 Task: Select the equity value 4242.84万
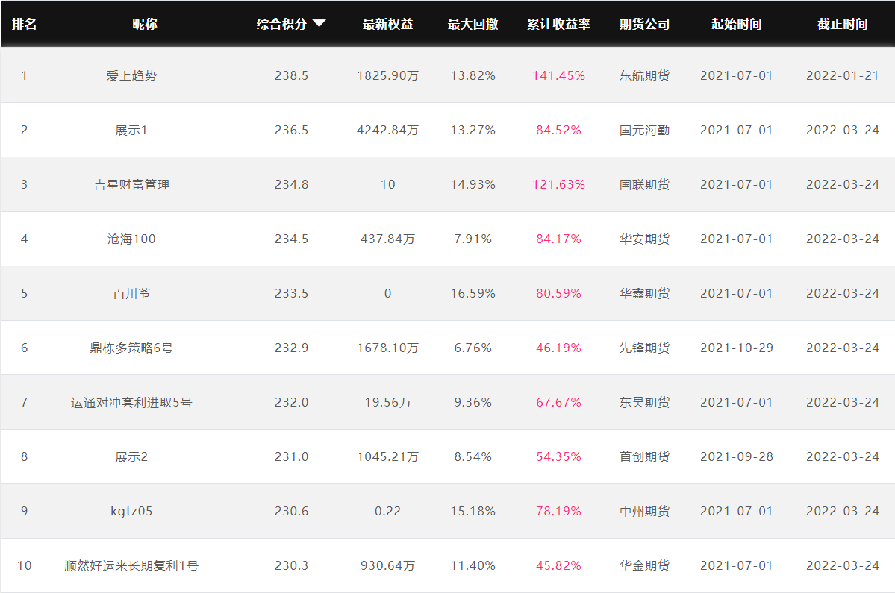pos(387,130)
